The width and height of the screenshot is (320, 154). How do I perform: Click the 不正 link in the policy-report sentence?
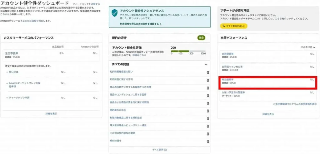(x=22, y=21)
